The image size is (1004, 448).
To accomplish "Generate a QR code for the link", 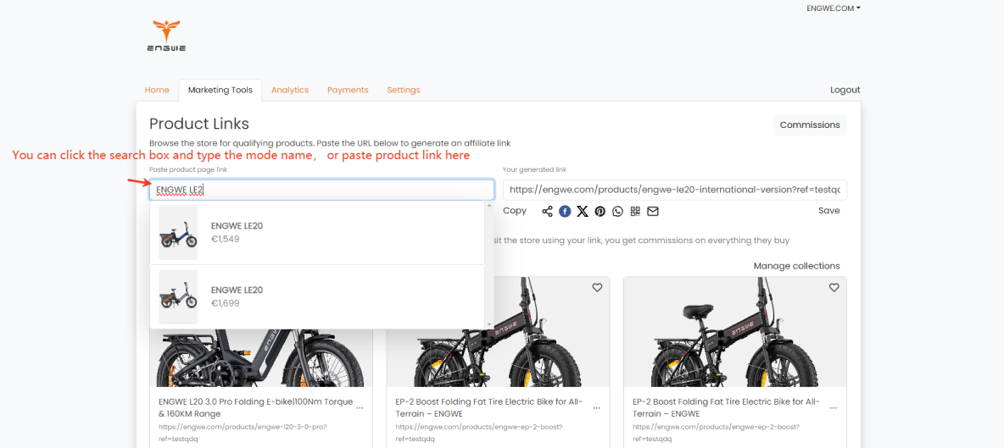I will click(x=635, y=212).
